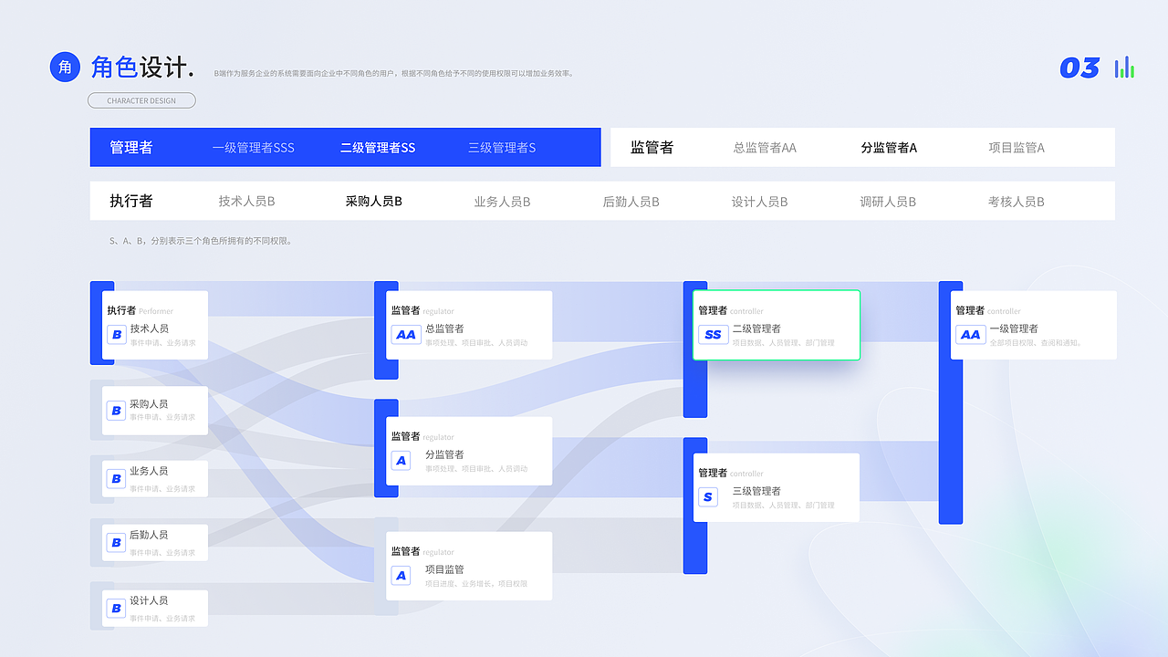This screenshot has height=657, width=1168.
Task: Select the 监管者 tab
Action: pos(651,146)
